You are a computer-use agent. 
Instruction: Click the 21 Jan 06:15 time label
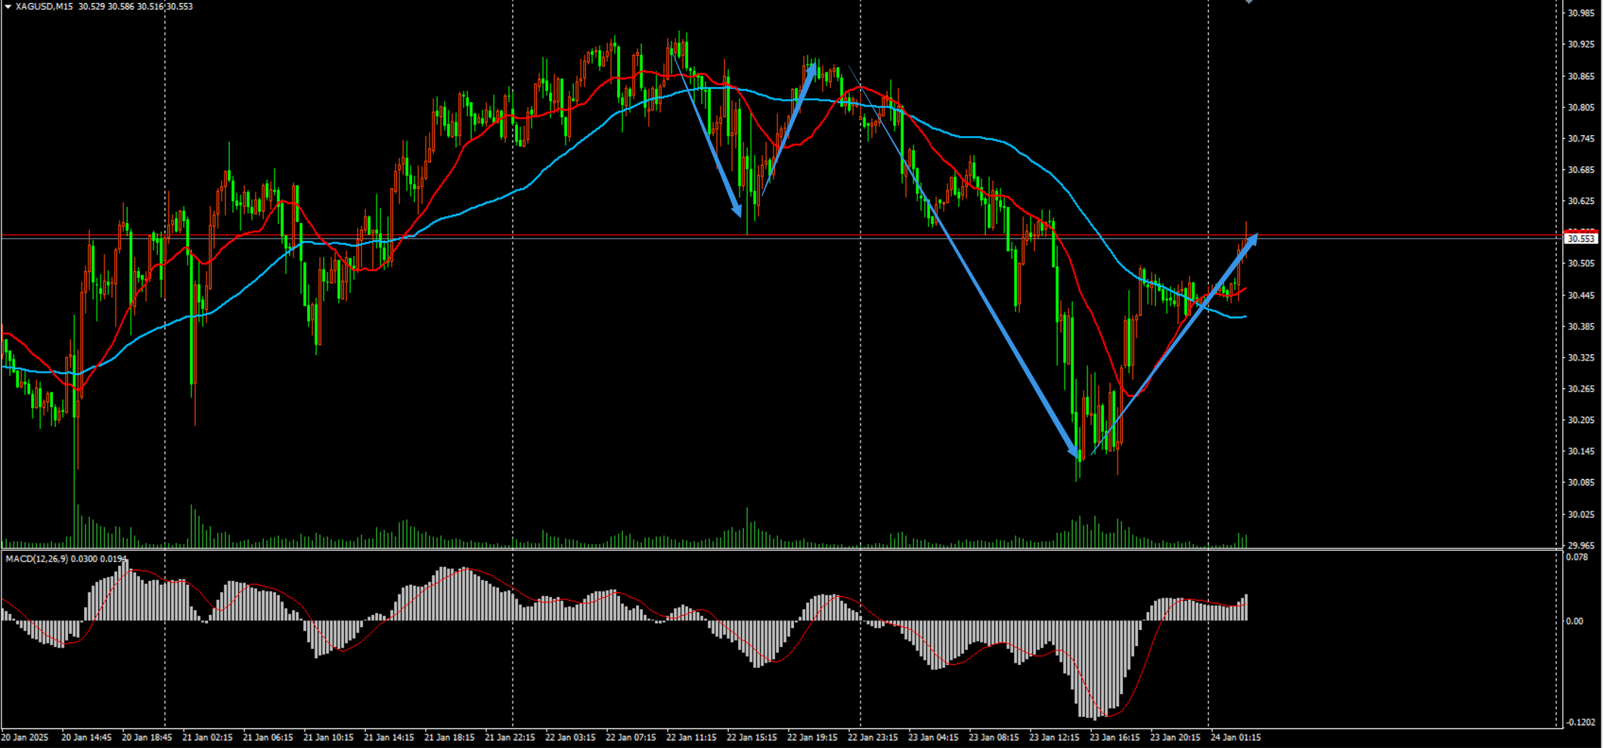(268, 737)
